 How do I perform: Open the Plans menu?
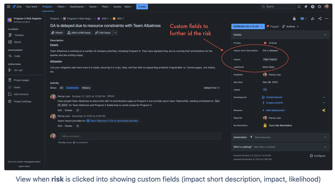[x=106, y=7]
